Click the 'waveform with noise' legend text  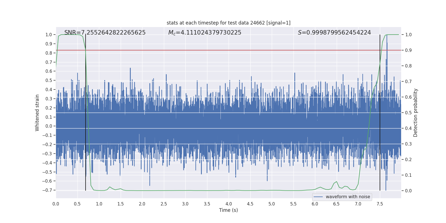tap(348, 197)
